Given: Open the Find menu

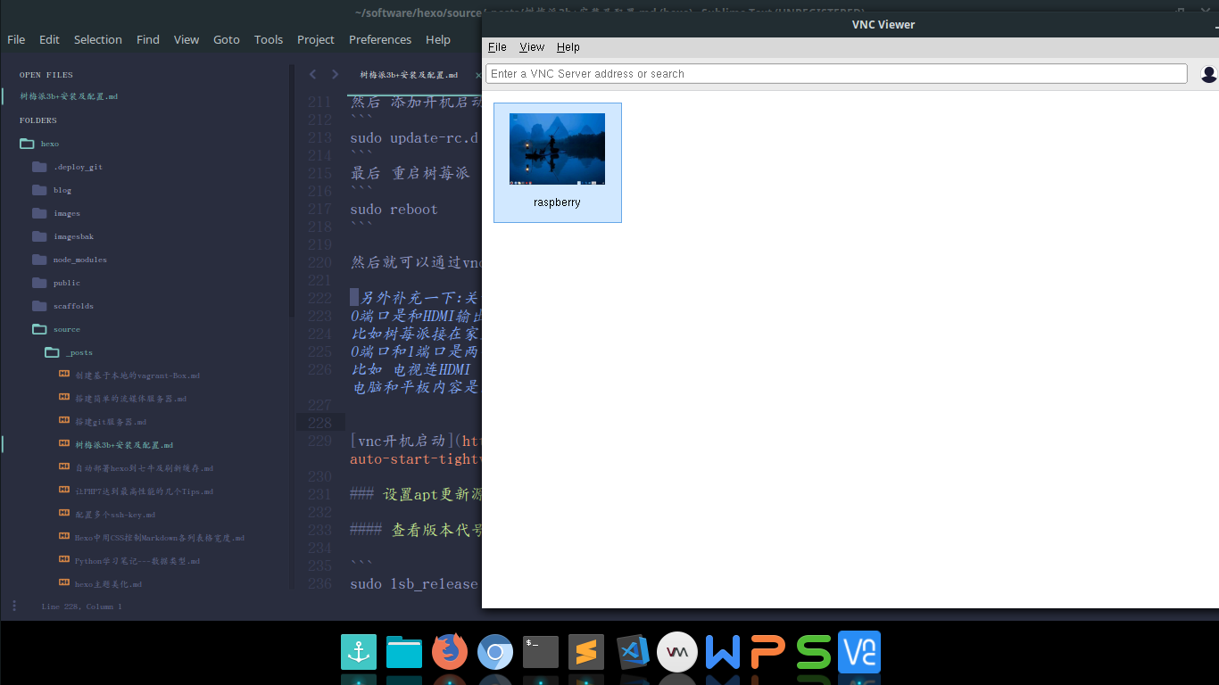Looking at the screenshot, I should (148, 39).
